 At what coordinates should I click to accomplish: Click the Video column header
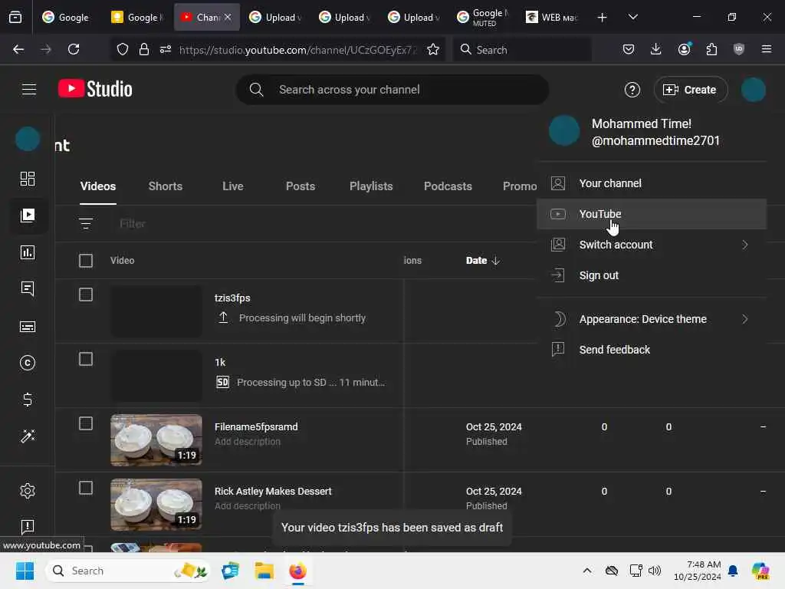[x=122, y=261]
